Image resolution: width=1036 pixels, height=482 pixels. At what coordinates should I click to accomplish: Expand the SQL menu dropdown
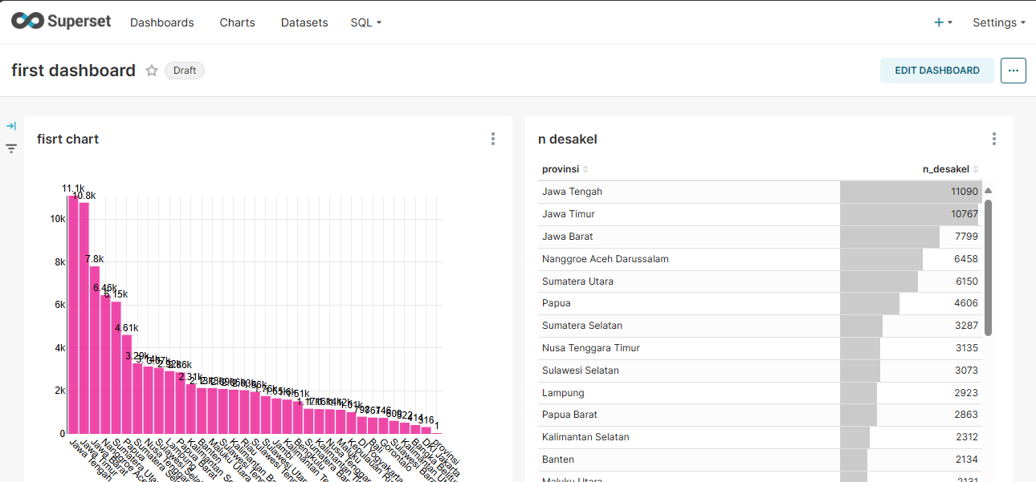[x=365, y=22]
